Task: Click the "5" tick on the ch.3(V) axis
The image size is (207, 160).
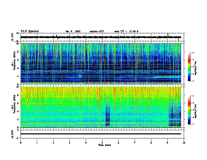Action: coord(18,130)
